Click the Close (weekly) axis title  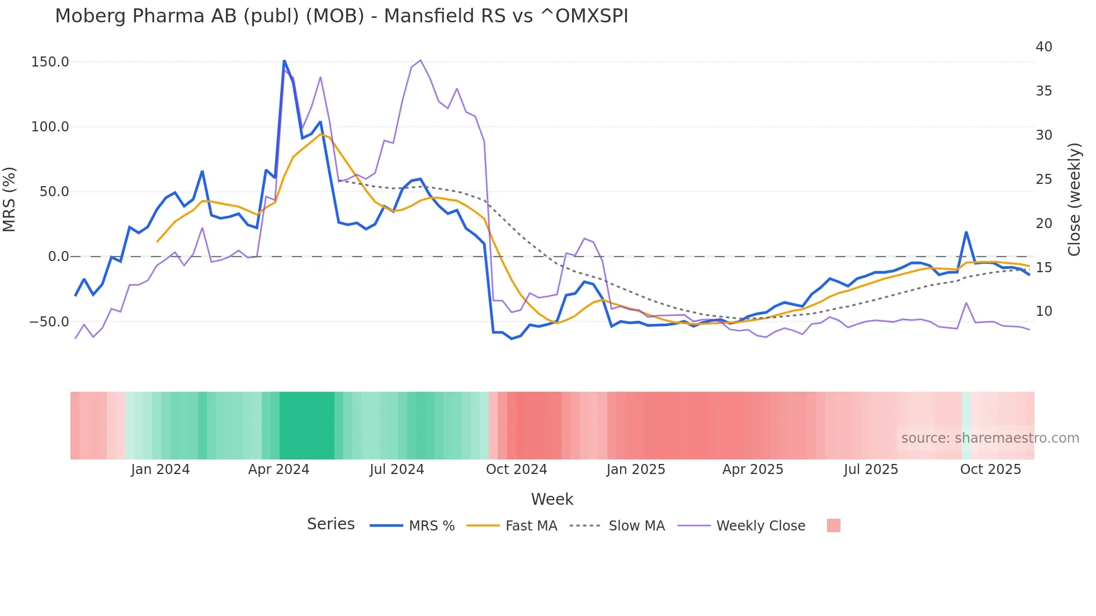[x=1074, y=200]
